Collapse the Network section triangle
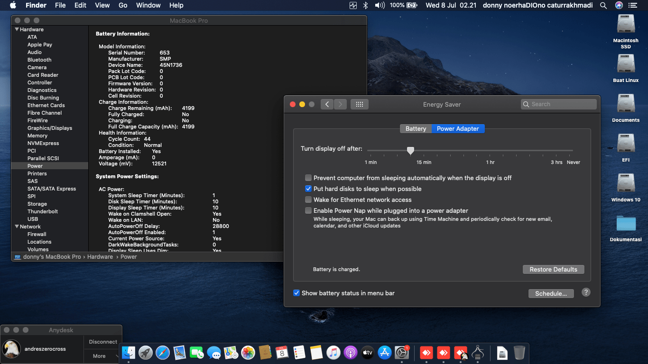The image size is (648, 364). click(x=17, y=227)
